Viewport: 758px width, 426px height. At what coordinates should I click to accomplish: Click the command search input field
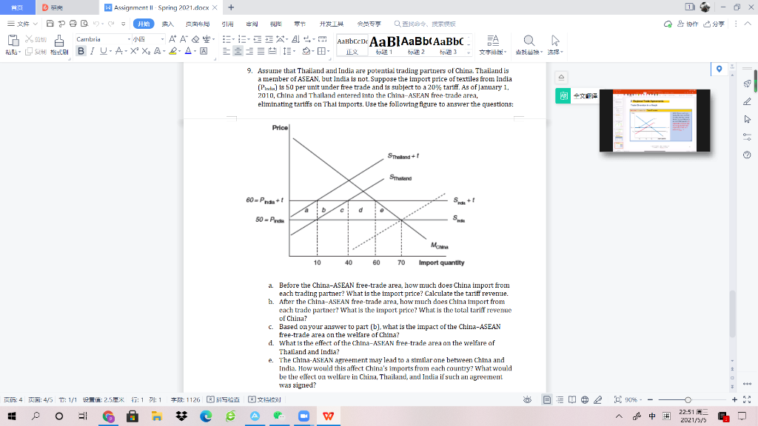tap(426, 24)
